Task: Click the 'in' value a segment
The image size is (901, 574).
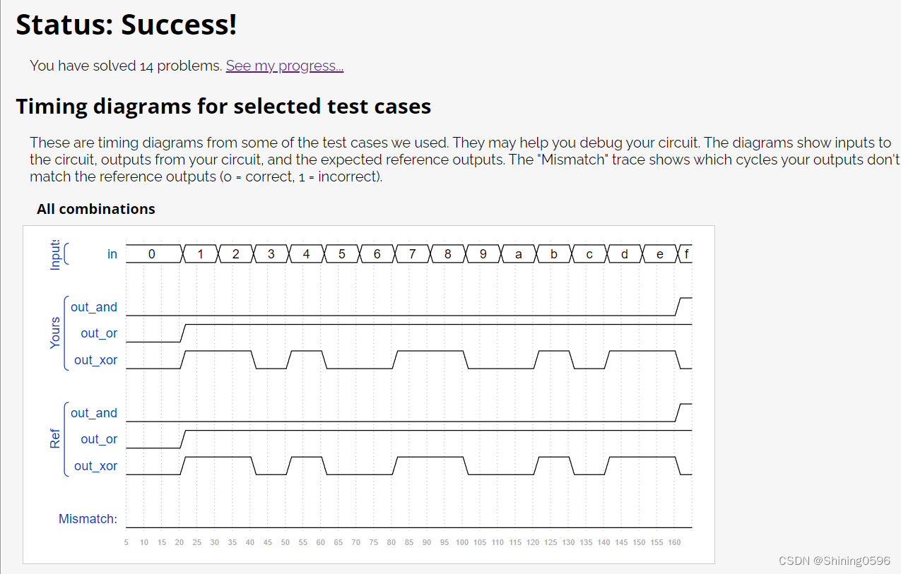Action: pyautogui.click(x=518, y=254)
